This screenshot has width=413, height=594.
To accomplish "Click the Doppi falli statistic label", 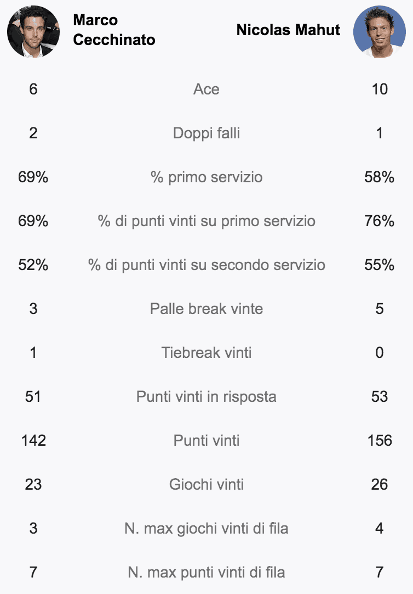I will point(206,133).
